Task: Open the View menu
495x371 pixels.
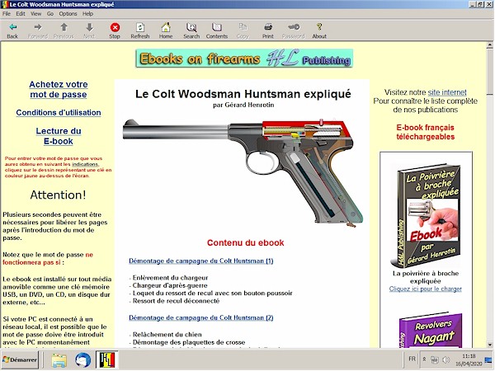Action: [36, 13]
